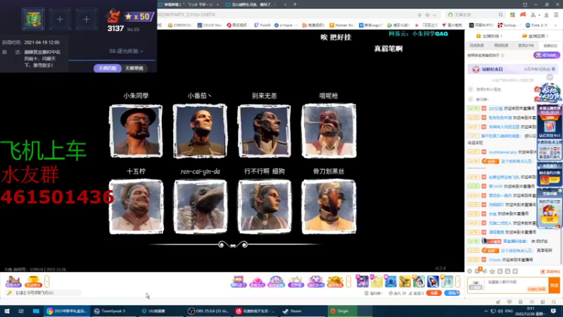Image resolution: width=563 pixels, height=317 pixels.
Task: Click the volume icon below the chat box
Action: (x=532, y=302)
